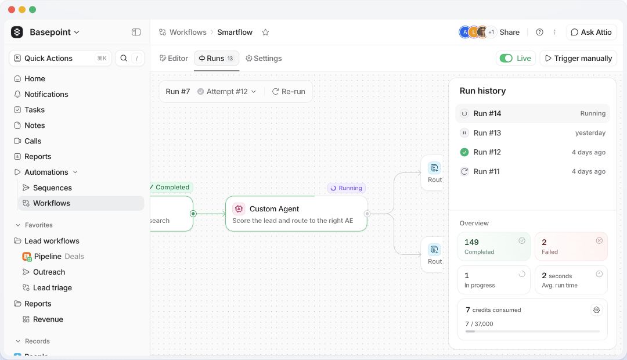The width and height of the screenshot is (627, 360).
Task: Click the Failed card cross icon
Action: coord(599,241)
